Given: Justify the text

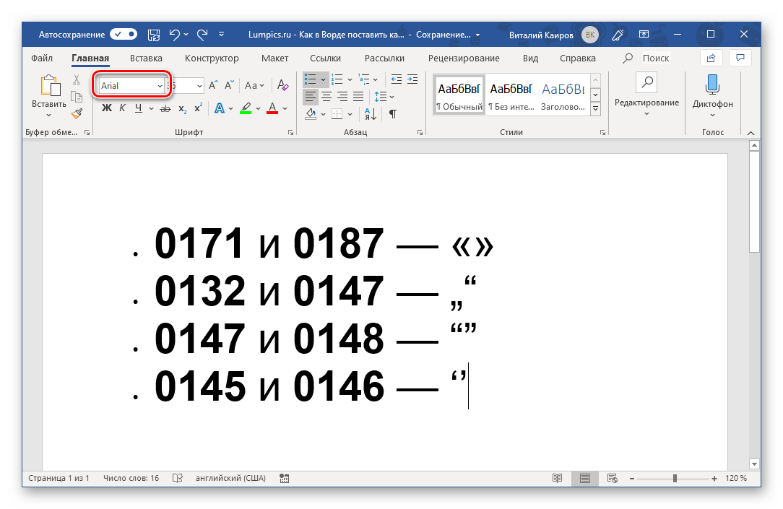Looking at the screenshot, I should (358, 96).
